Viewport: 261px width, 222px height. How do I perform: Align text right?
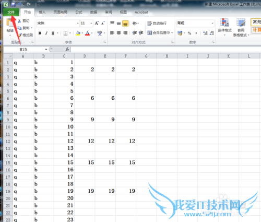(125, 33)
